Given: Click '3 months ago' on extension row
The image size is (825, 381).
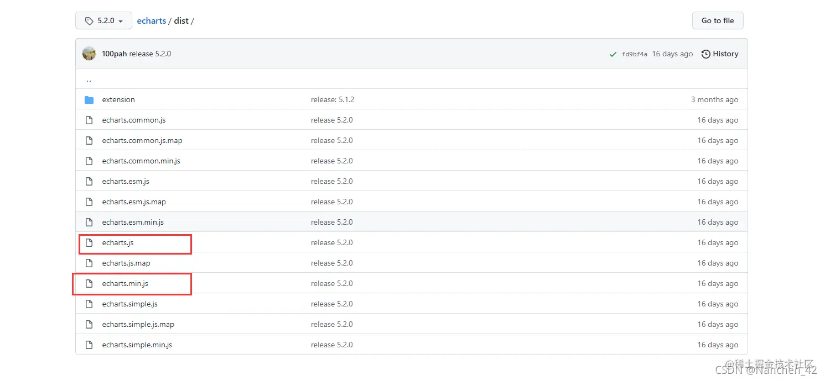Looking at the screenshot, I should [714, 99].
